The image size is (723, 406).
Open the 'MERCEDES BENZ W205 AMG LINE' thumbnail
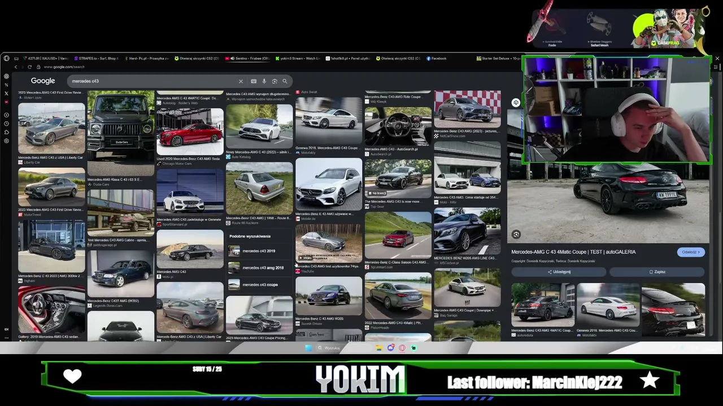(467, 231)
